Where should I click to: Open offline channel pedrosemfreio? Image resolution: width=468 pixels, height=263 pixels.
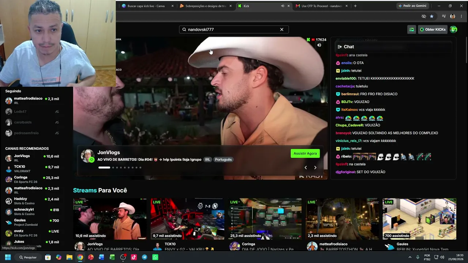[32, 133]
